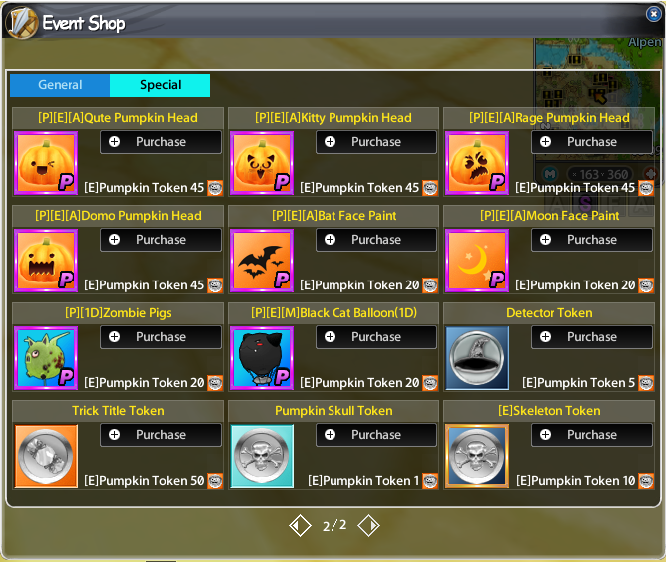Screen dimensions: 666x562
Task: Go to previous shop page arrow
Action: pos(300,526)
